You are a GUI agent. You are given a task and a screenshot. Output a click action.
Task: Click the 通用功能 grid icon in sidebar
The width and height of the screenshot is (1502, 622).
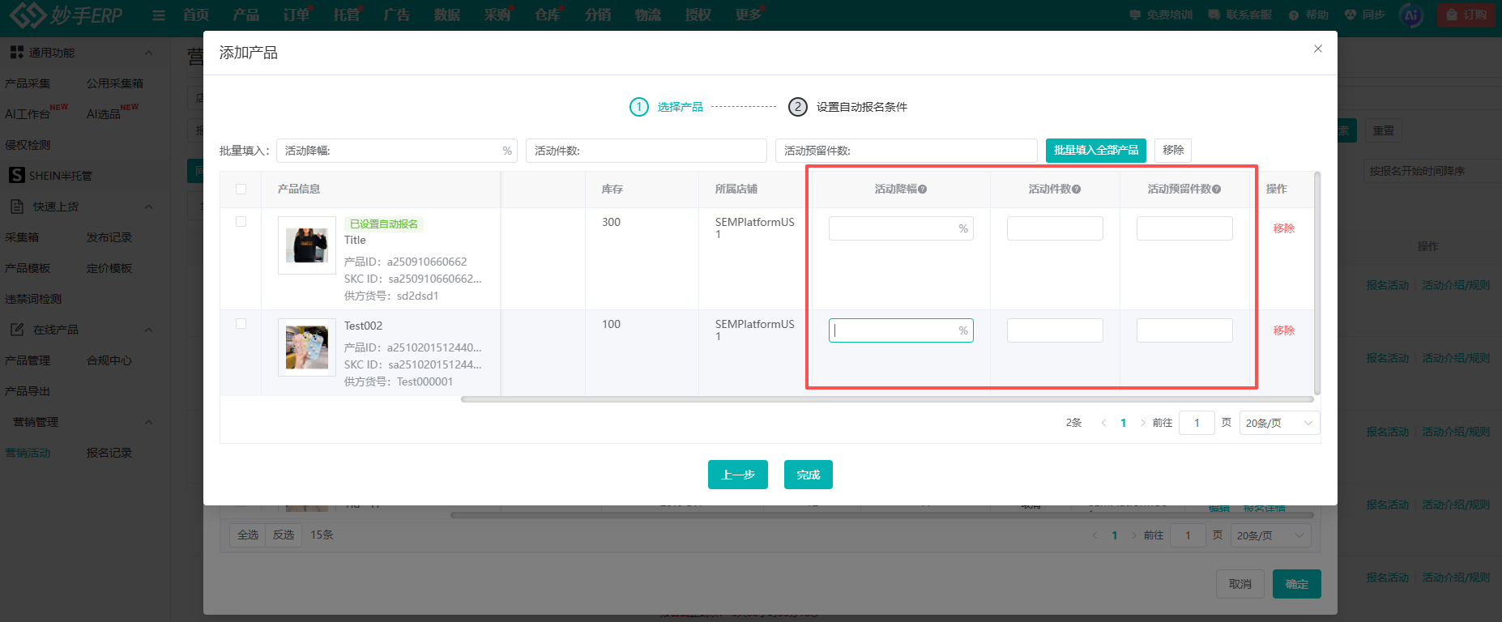pos(16,52)
